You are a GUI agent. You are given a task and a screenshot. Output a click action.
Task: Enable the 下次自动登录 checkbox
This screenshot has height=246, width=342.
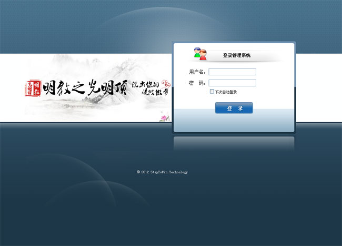(212, 92)
